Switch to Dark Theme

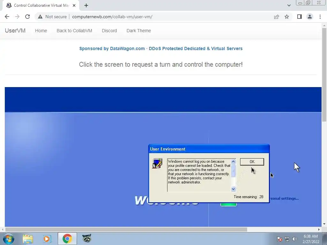point(139,31)
